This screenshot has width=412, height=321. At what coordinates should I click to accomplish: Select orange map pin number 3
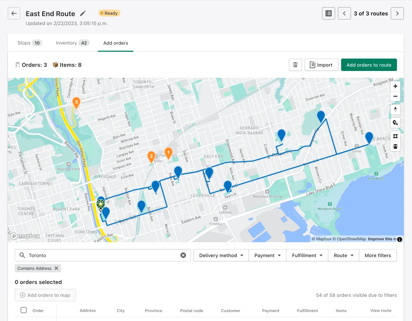[x=76, y=103]
